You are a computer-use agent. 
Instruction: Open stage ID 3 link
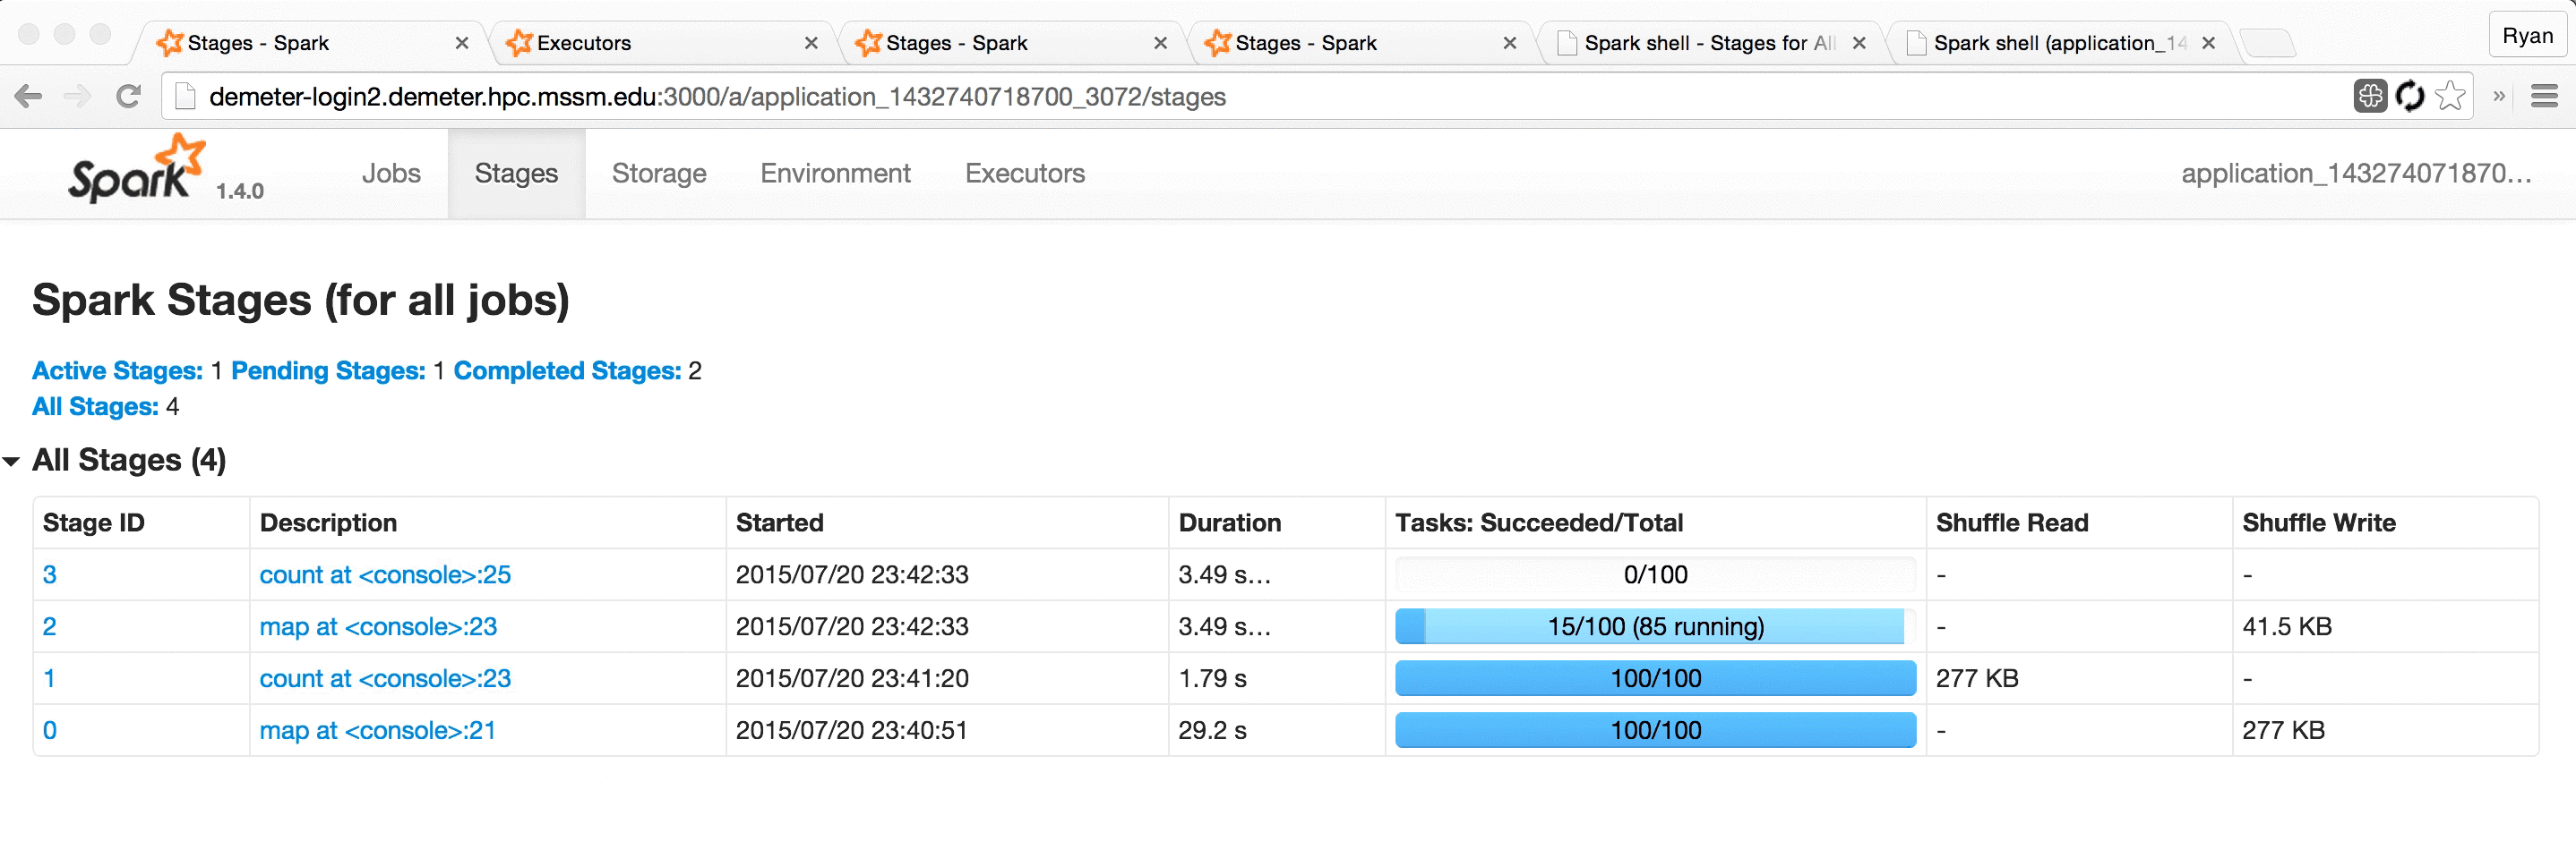[49, 574]
